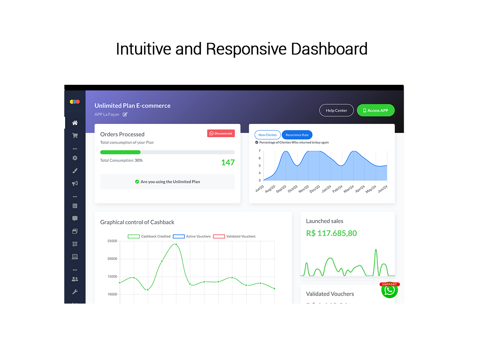This screenshot has width=481, height=360.
Task: Open the Home icon in sidebar
Action: [x=75, y=123]
